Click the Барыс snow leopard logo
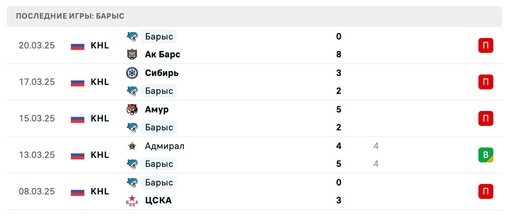Screen dimensions: 509x216 (132, 36)
